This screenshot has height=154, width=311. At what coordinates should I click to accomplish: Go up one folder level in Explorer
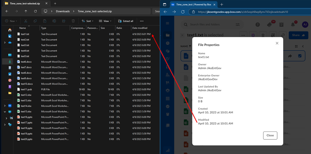(26, 11)
